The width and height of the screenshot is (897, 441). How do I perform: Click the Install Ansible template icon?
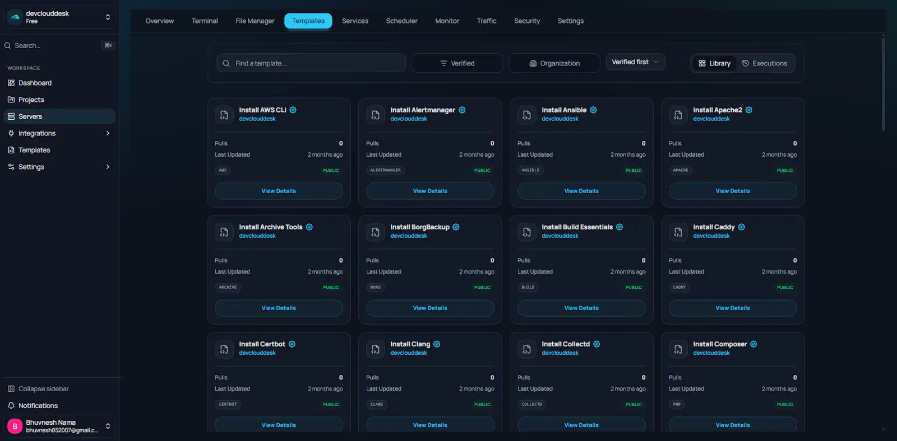527,115
